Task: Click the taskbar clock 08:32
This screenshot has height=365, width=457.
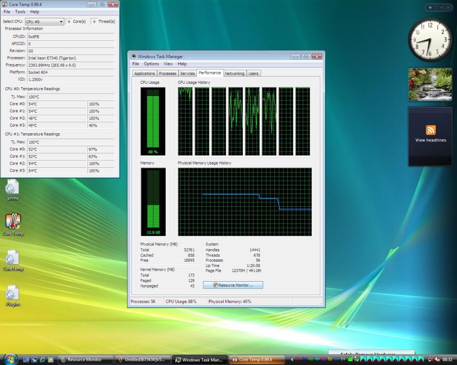Action: pos(447,360)
